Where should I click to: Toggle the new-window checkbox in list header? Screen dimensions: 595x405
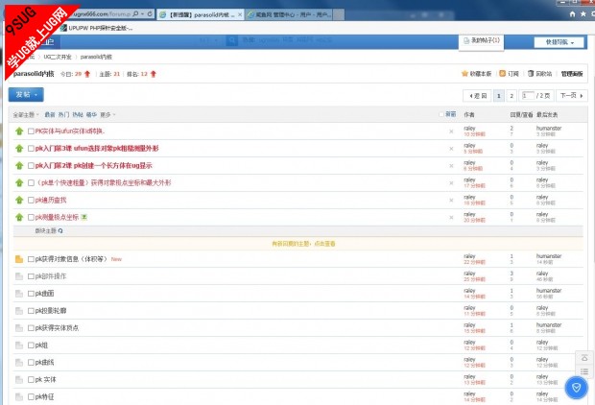pyautogui.click(x=440, y=114)
